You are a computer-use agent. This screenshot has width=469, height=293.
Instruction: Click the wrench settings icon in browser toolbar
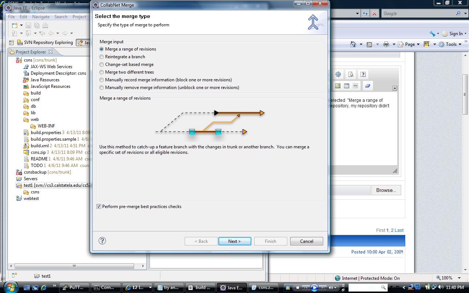[x=432, y=33]
